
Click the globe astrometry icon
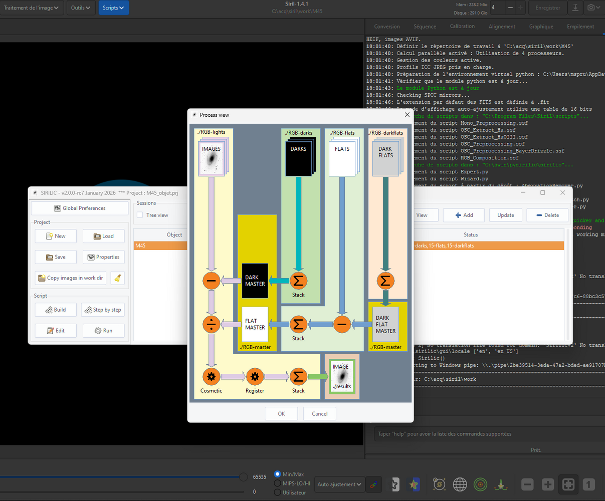click(460, 484)
